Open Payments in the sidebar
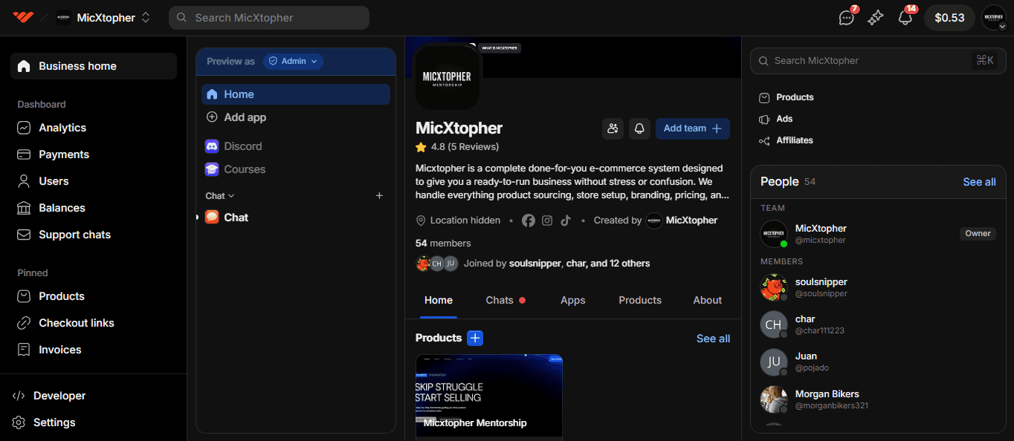 tap(94, 154)
